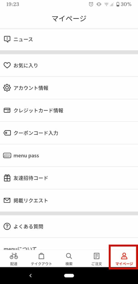
Task: Tap the menu pass ticket icon
Action: click(x=7, y=156)
